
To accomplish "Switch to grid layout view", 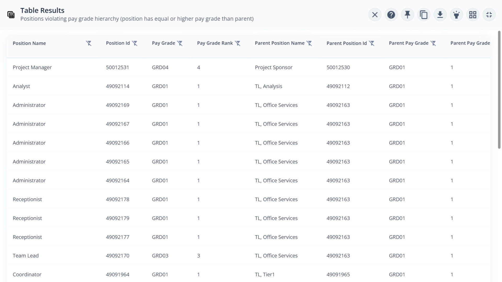I will click(x=473, y=15).
